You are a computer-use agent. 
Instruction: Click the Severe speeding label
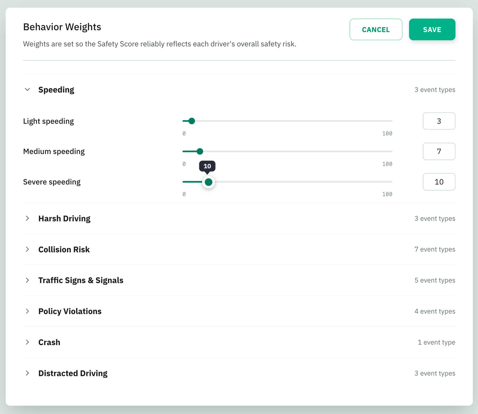[x=52, y=182]
